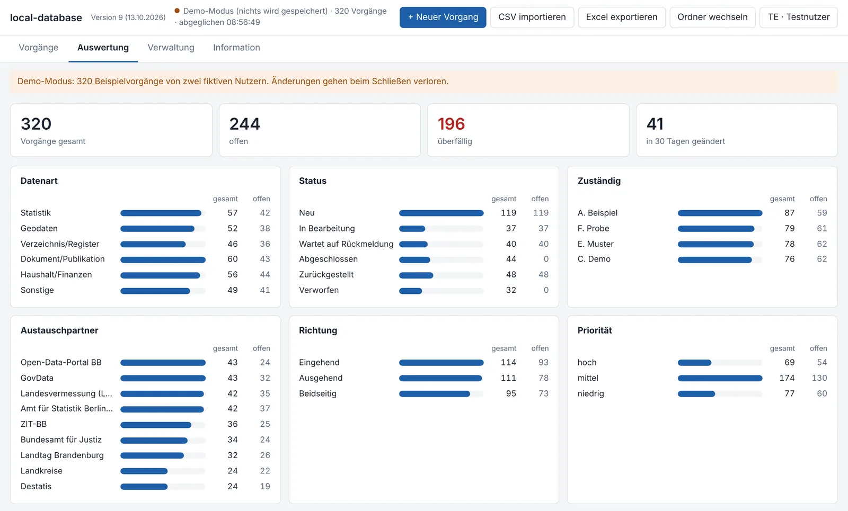This screenshot has height=511, width=848.
Task: Select Ordner wechseln button
Action: [712, 17]
